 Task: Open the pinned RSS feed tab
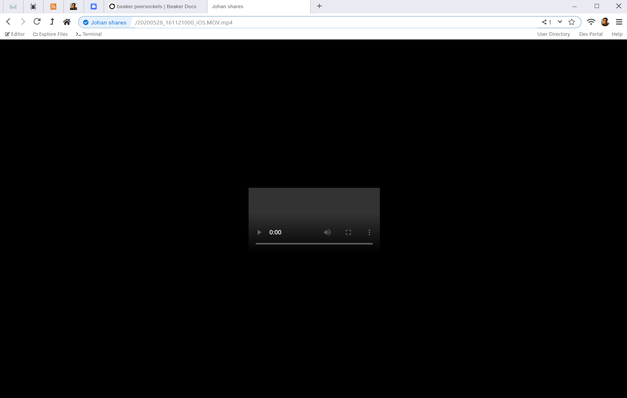53,6
